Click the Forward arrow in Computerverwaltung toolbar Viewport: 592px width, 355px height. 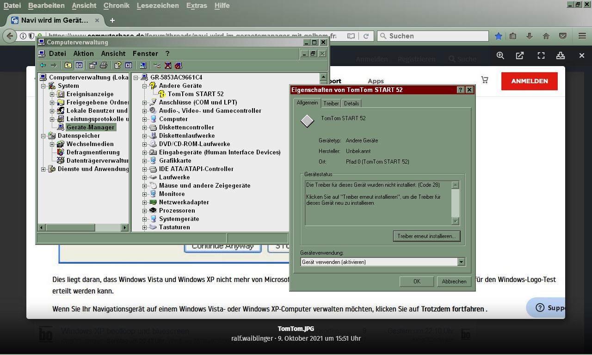tap(54, 65)
